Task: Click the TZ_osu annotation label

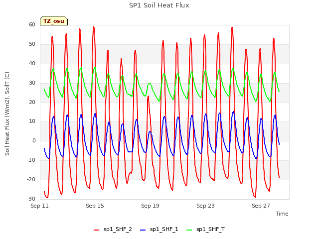Action: pyautogui.click(x=54, y=21)
